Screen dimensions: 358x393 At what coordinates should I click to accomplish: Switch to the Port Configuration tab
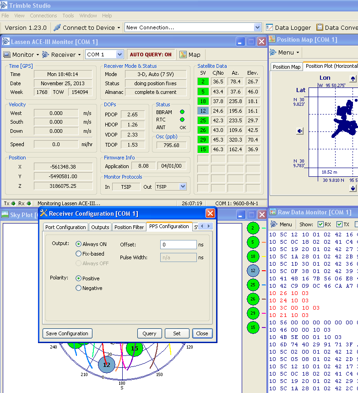65,227
